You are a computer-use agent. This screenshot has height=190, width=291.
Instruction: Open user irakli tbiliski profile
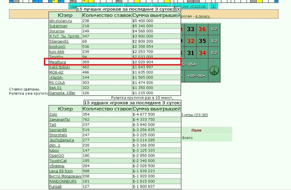[x=59, y=67]
